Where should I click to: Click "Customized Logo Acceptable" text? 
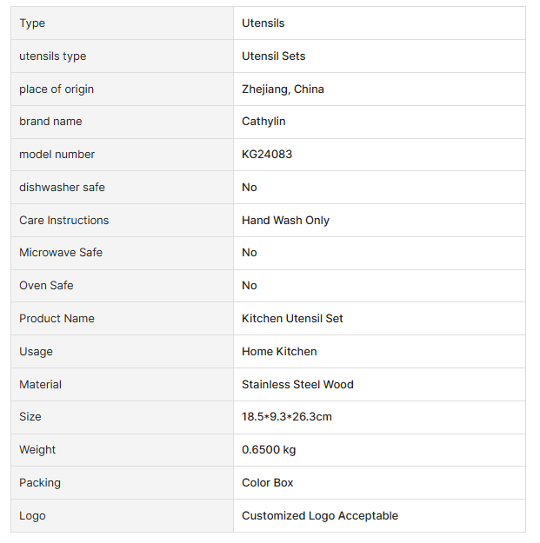(x=320, y=516)
